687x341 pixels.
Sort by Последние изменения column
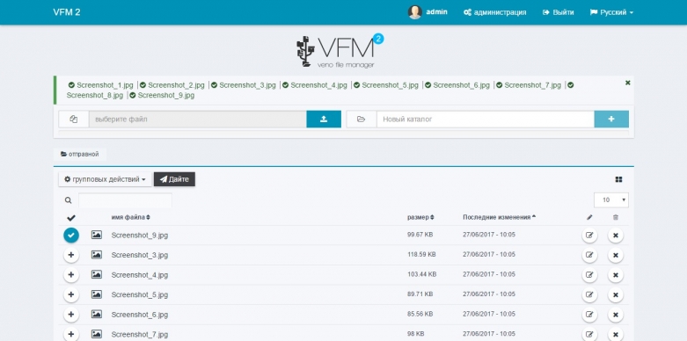(499, 217)
